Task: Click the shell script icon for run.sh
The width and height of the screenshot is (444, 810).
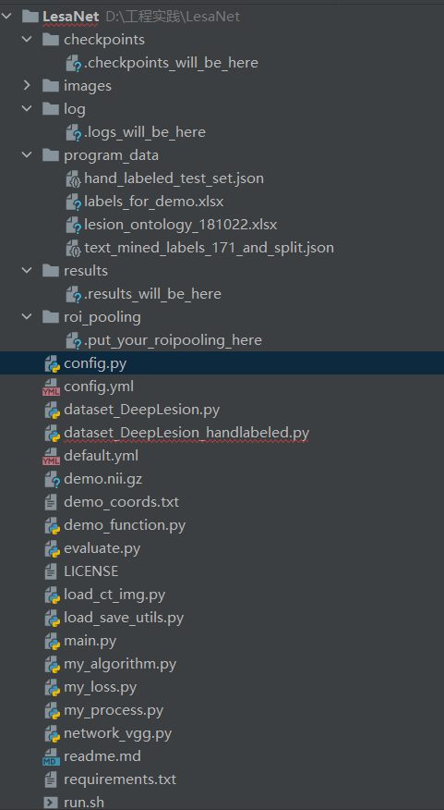Action: point(51,803)
